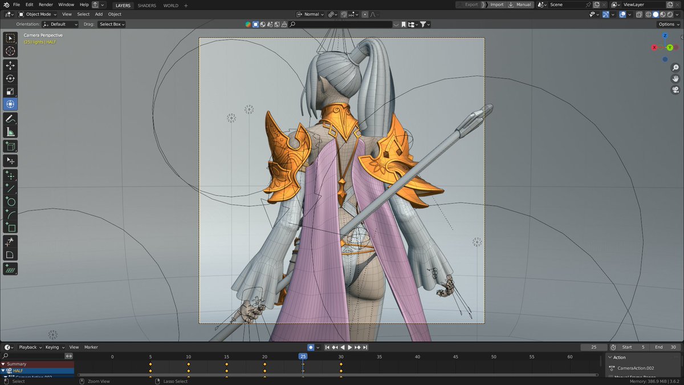684x385 pixels.
Task: Select the Add Cube tool
Action: (x=10, y=147)
